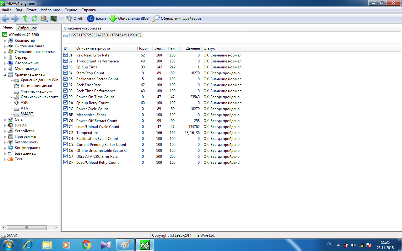Toggle Current Pending Sector Count checkbox

pyautogui.click(x=65, y=144)
